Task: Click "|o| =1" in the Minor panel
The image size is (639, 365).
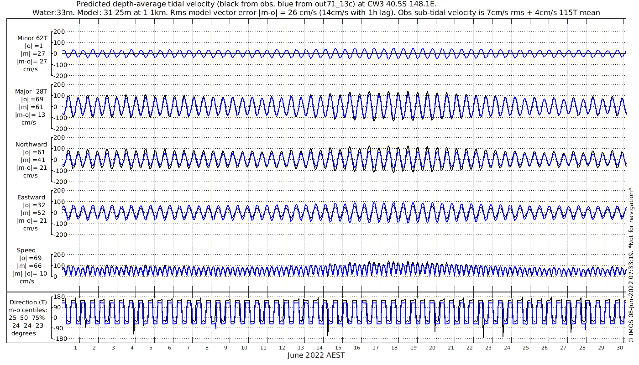Action: [x=34, y=46]
